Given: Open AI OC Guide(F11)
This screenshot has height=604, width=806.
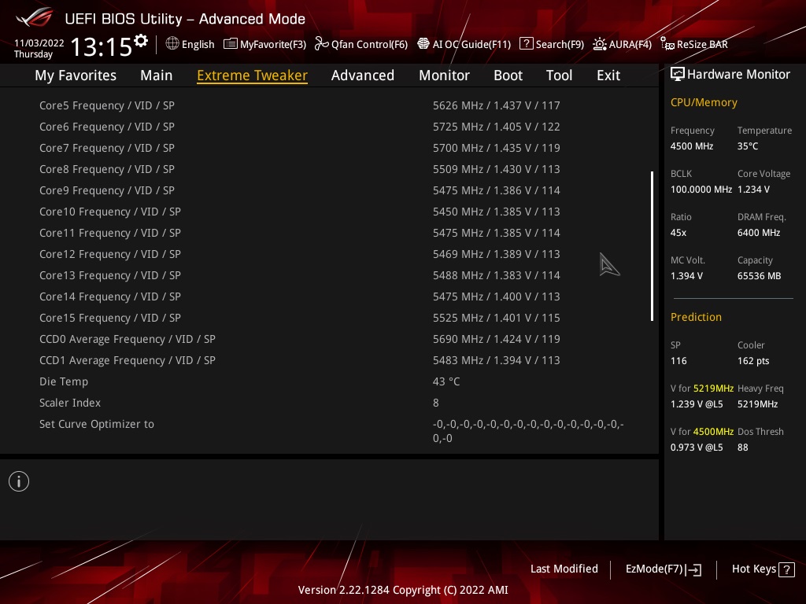Looking at the screenshot, I should click(472, 44).
